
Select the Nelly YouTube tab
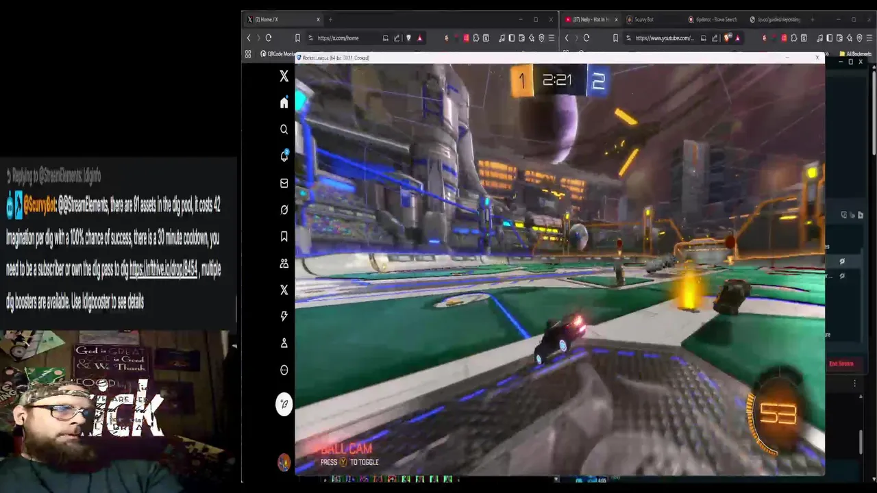[x=591, y=19]
